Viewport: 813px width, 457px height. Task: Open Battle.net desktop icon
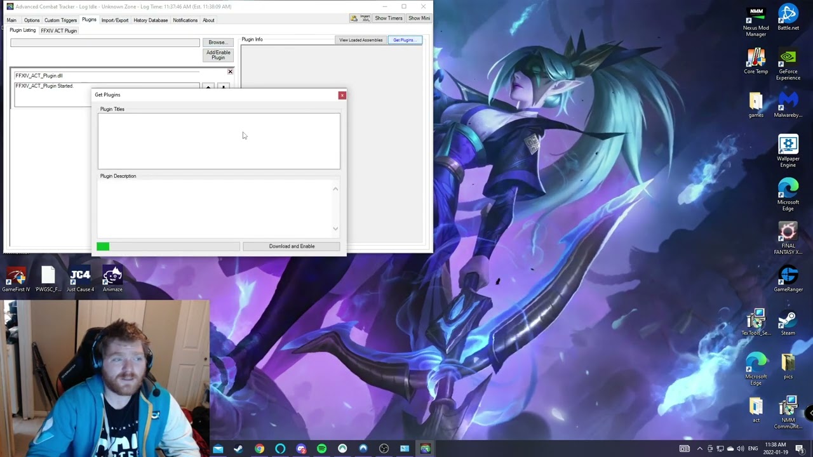click(x=788, y=18)
